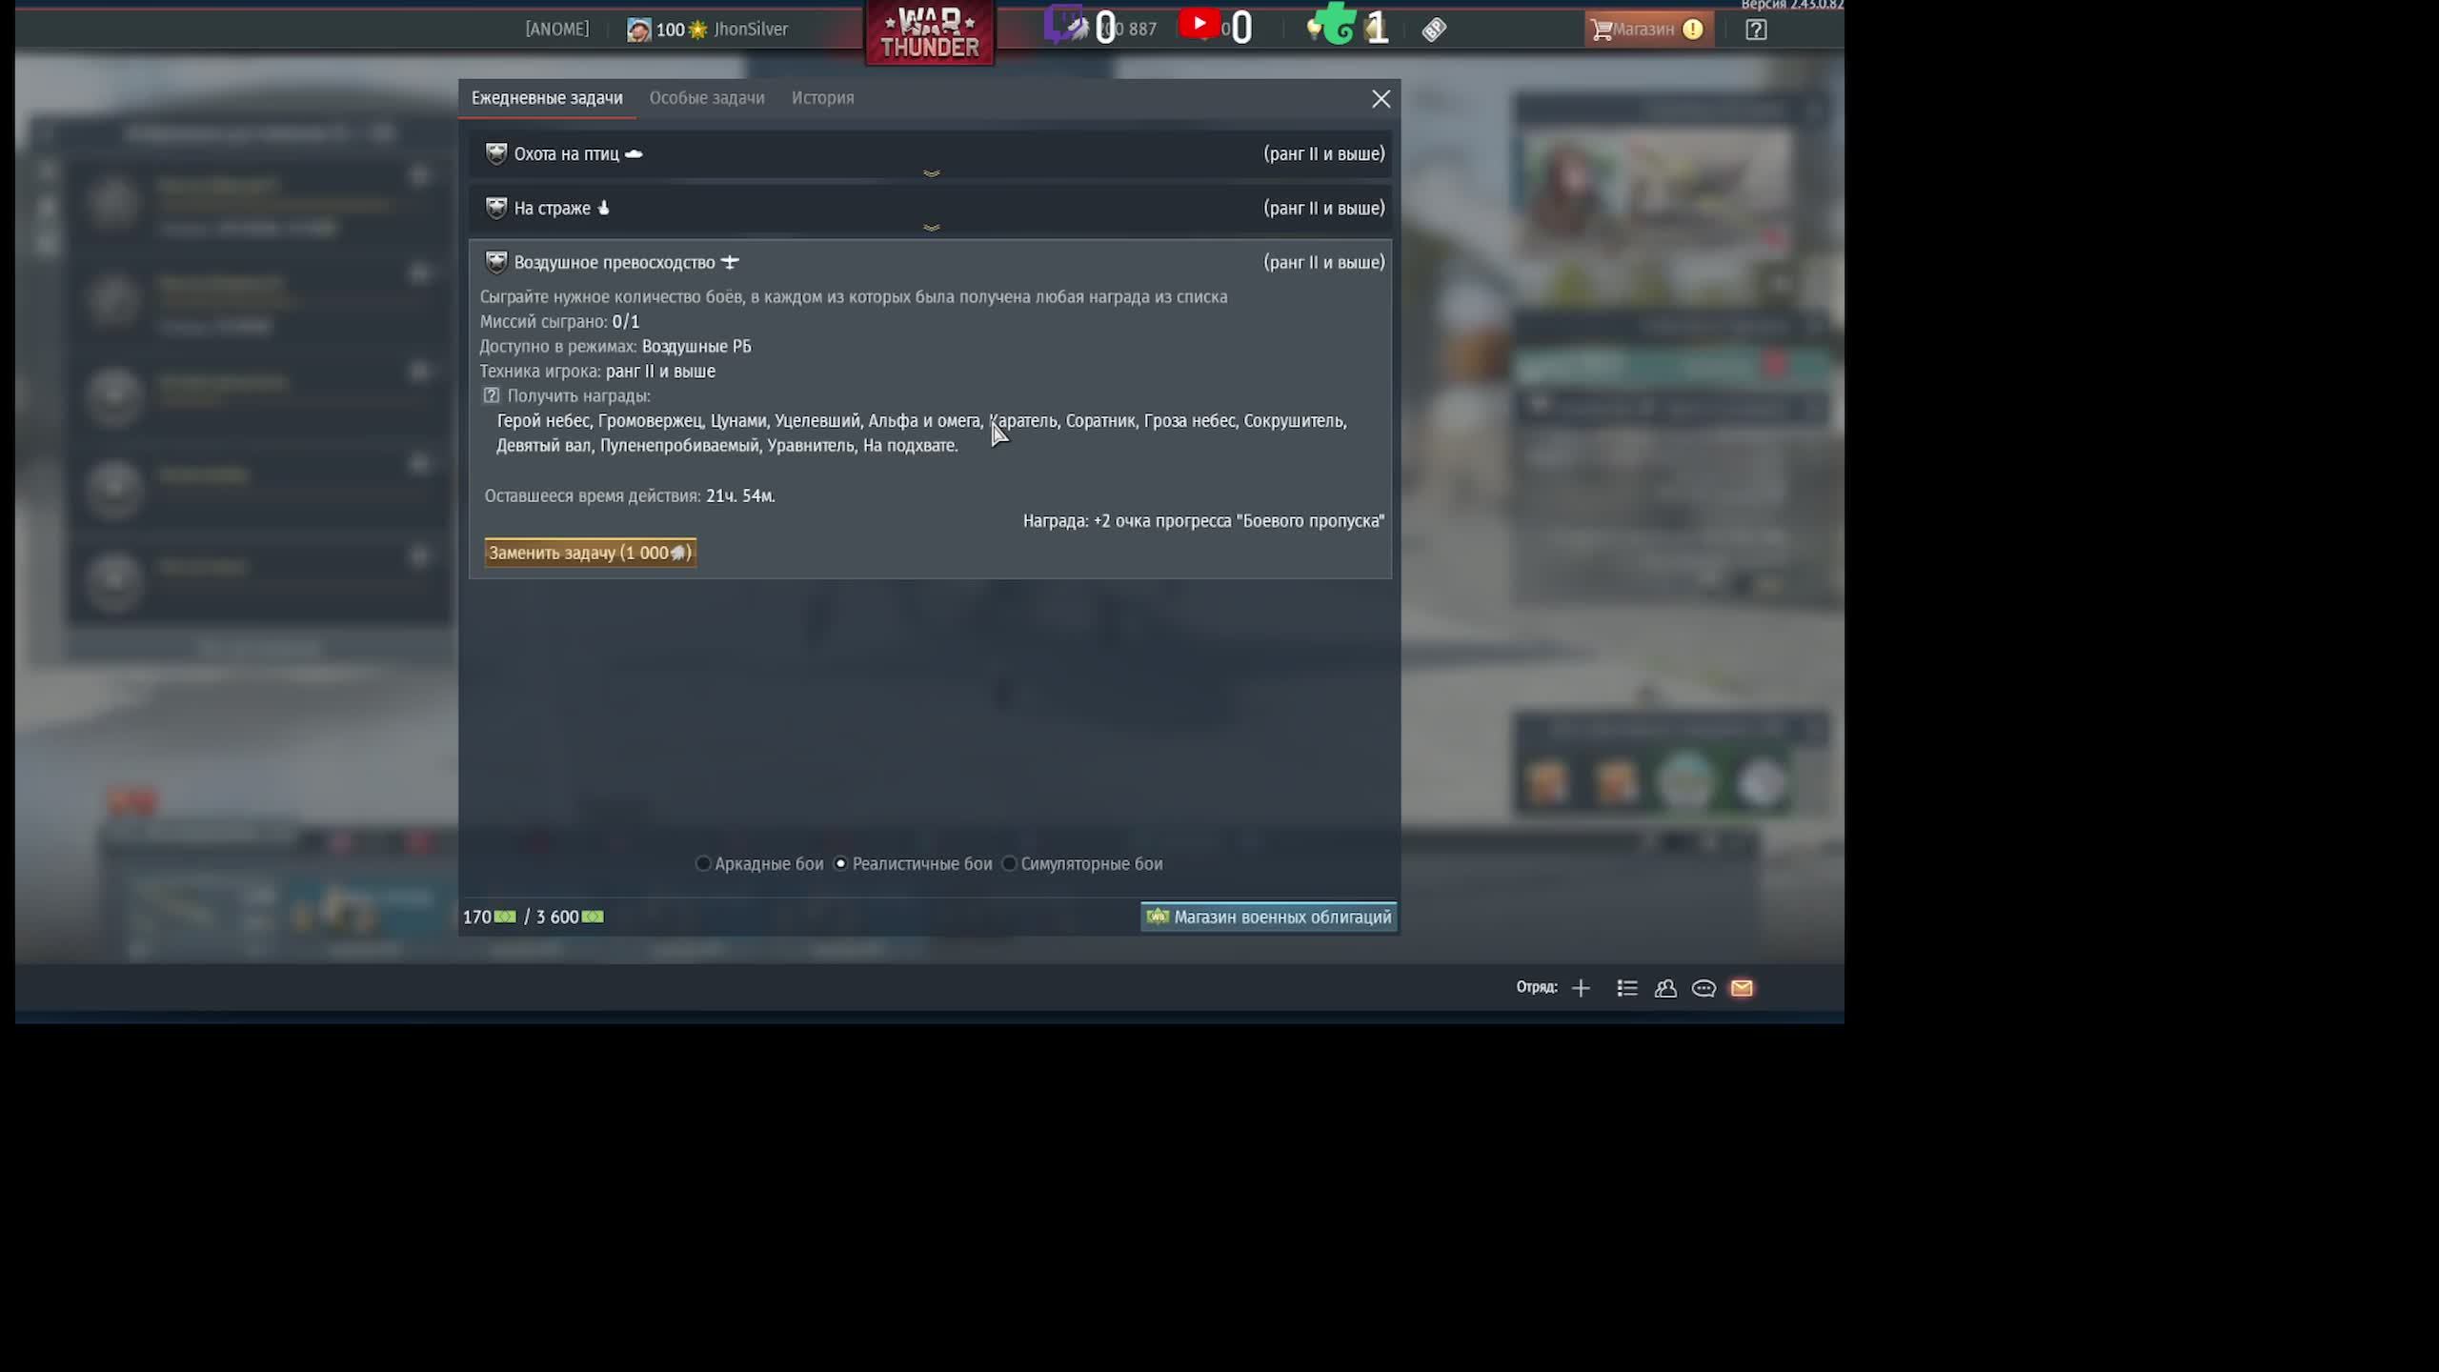Open the chat bubble icon
The width and height of the screenshot is (2439, 1372).
tap(1703, 988)
